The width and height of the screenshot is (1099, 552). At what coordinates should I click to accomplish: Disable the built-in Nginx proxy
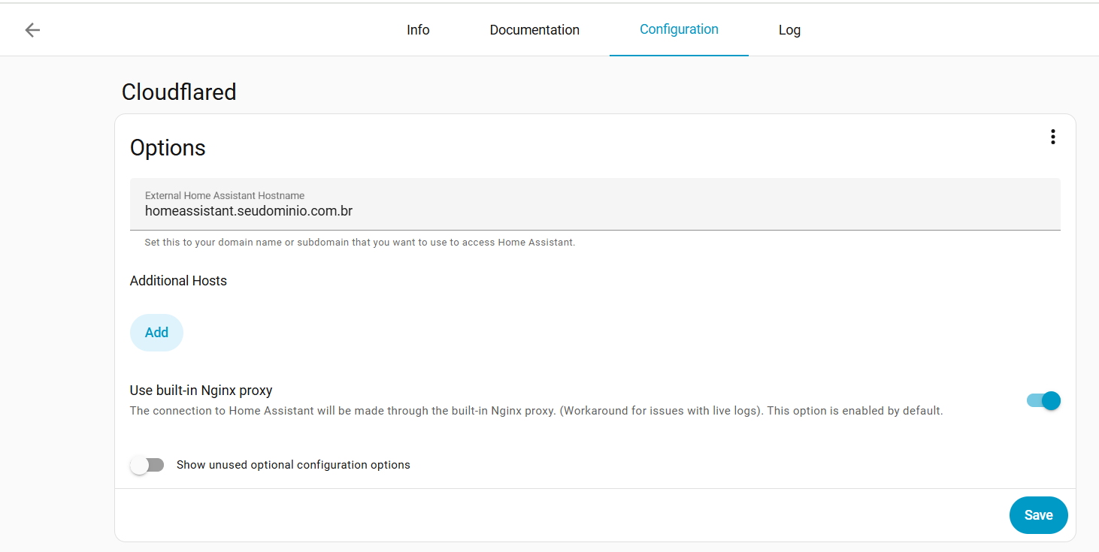click(x=1045, y=400)
